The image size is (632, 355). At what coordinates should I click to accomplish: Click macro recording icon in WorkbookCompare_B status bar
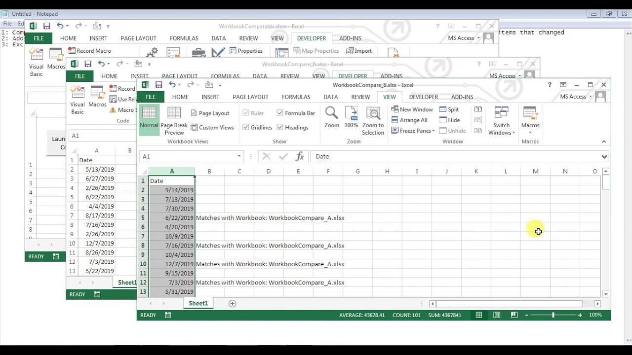(x=168, y=315)
